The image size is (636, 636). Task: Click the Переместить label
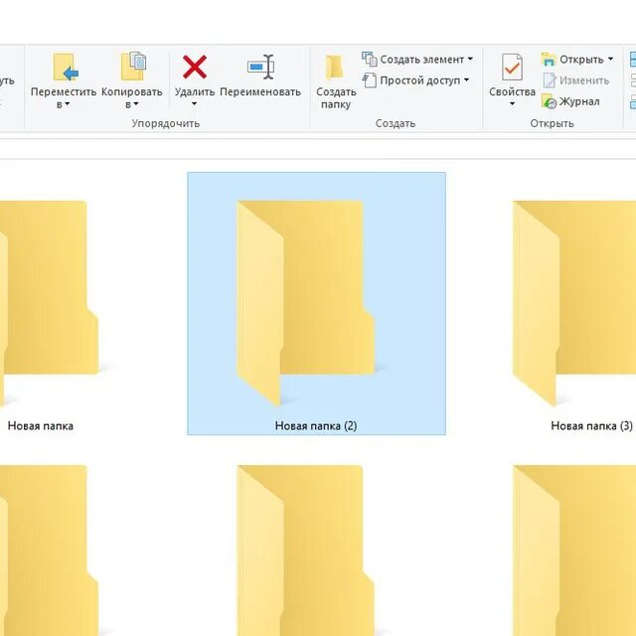point(64,92)
